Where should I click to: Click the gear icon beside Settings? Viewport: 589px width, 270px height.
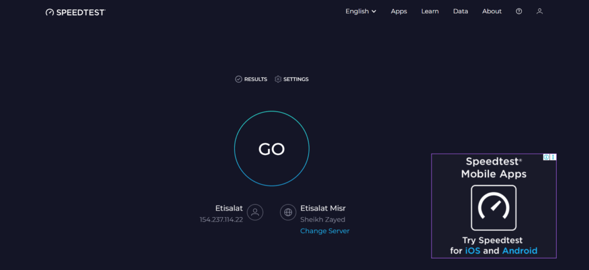278,79
